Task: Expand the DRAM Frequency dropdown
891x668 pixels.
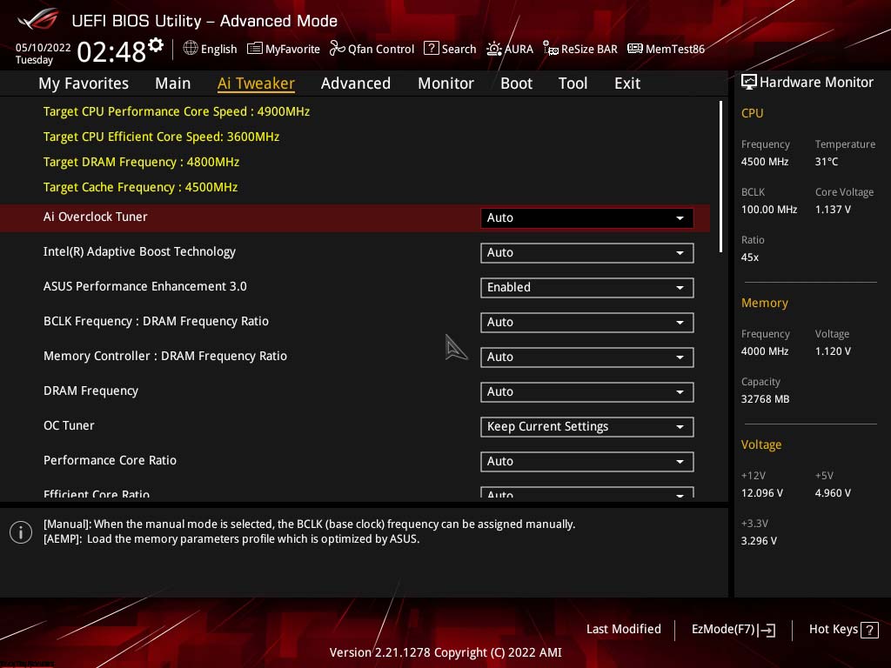Action: click(586, 392)
